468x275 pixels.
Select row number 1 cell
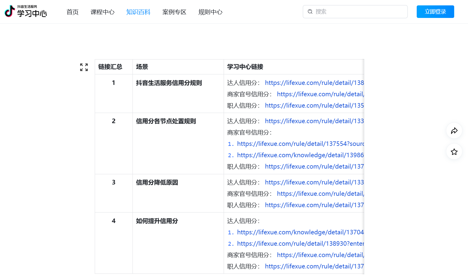(114, 94)
